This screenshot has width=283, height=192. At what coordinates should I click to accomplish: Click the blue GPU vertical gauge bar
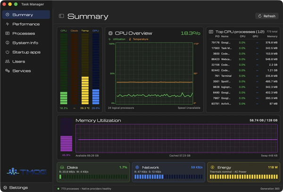coord(96,69)
